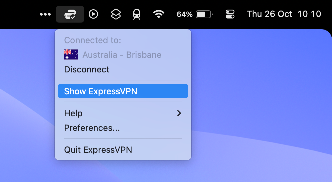
Task: Open Control Center from menu bar
Action: pos(230,14)
